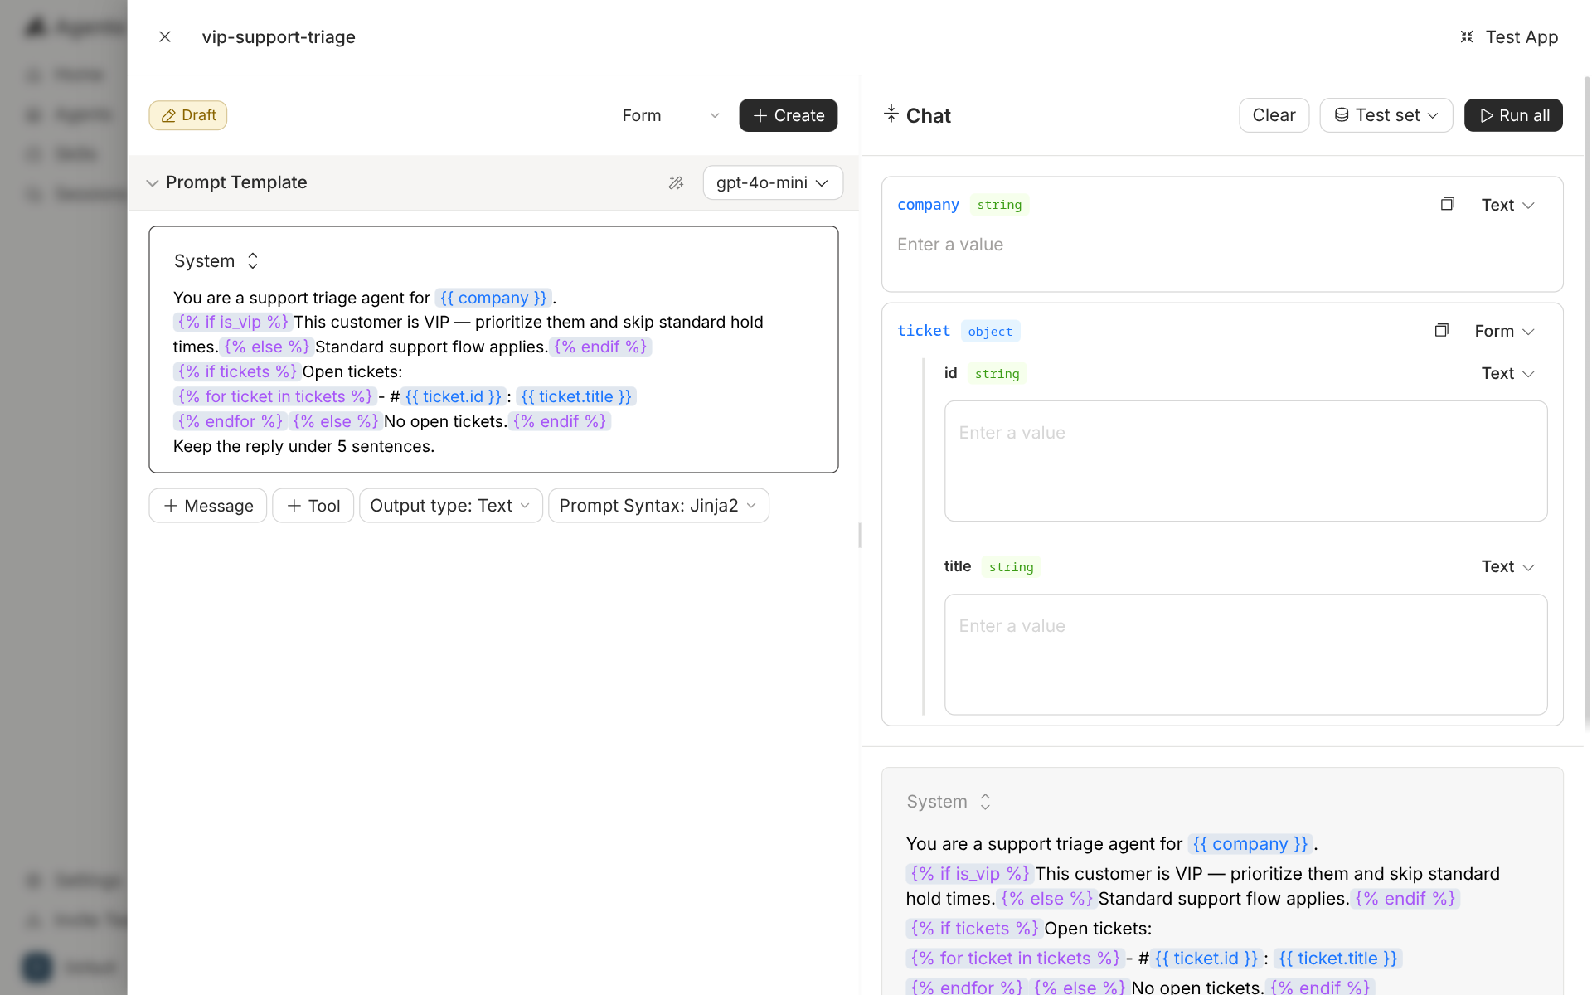Screen dimensions: 1592x995
Task: Click the Chat panel sparkle icon
Action: (891, 114)
